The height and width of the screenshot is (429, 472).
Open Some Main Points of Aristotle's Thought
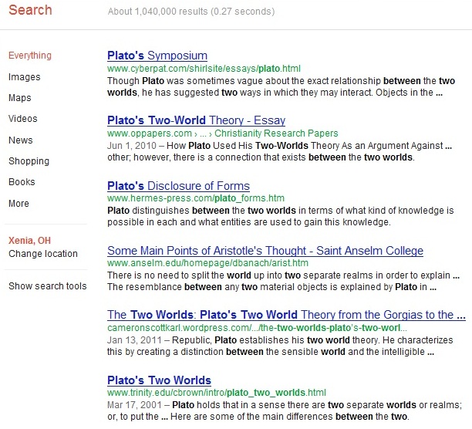(x=265, y=251)
